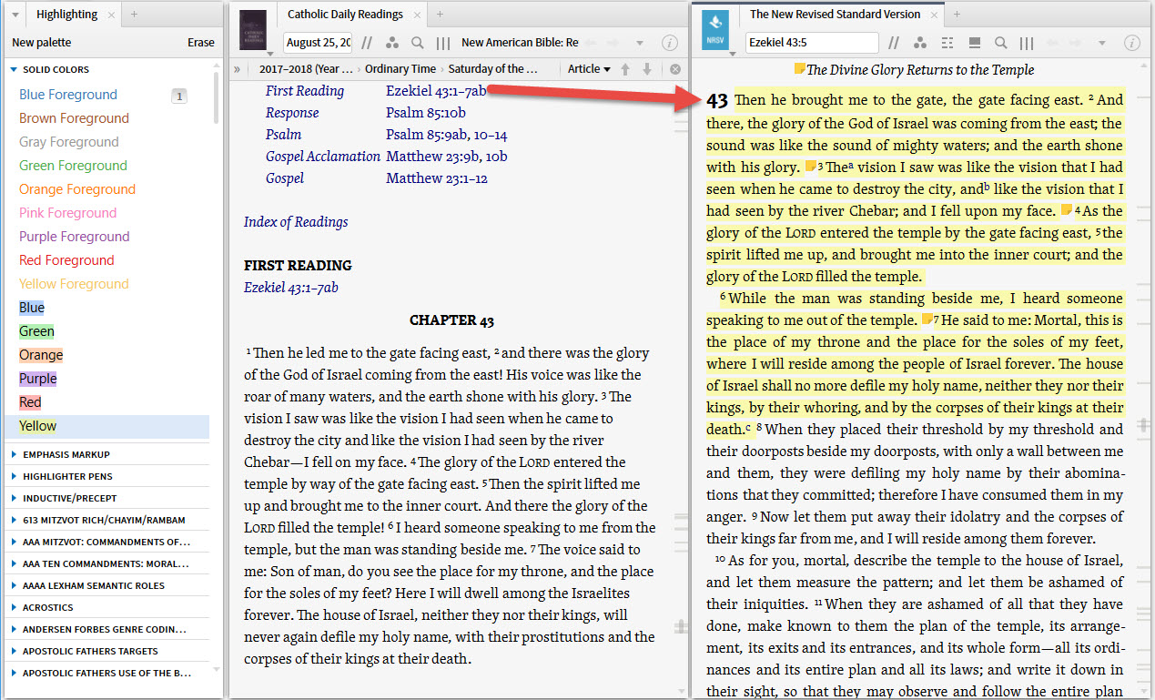Screen dimensions: 1155x700
Task: Apply the Purple highlight style
Action: click(38, 379)
